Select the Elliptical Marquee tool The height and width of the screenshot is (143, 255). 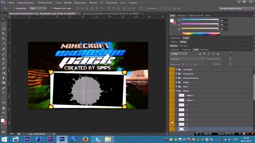click(x=4, y=24)
